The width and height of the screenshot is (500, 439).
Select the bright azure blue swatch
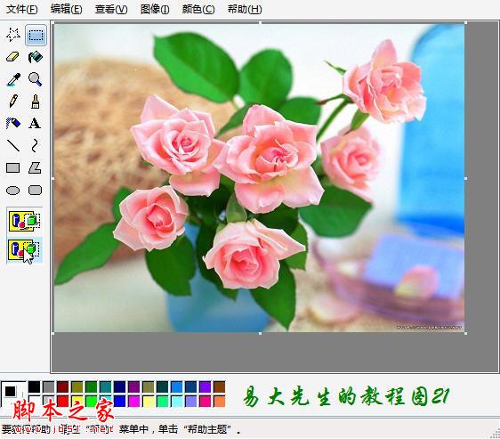pos(177,387)
